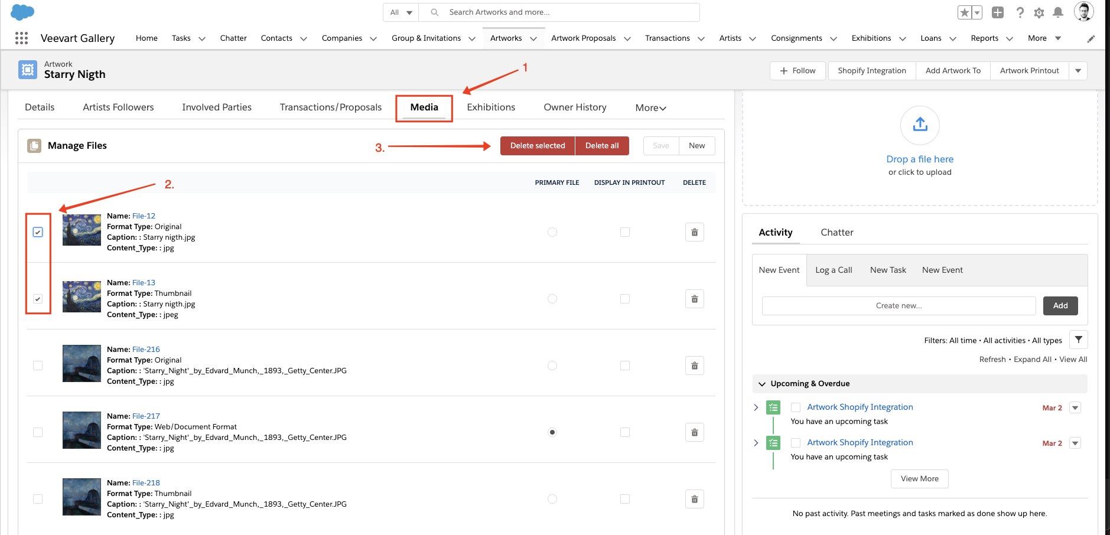Click the upload file arrow icon
Viewport: 1110px width, 535px height.
click(x=920, y=125)
